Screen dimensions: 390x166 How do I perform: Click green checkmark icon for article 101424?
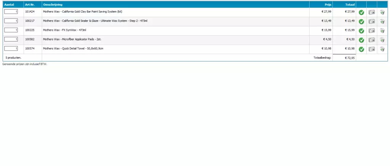(x=361, y=13)
